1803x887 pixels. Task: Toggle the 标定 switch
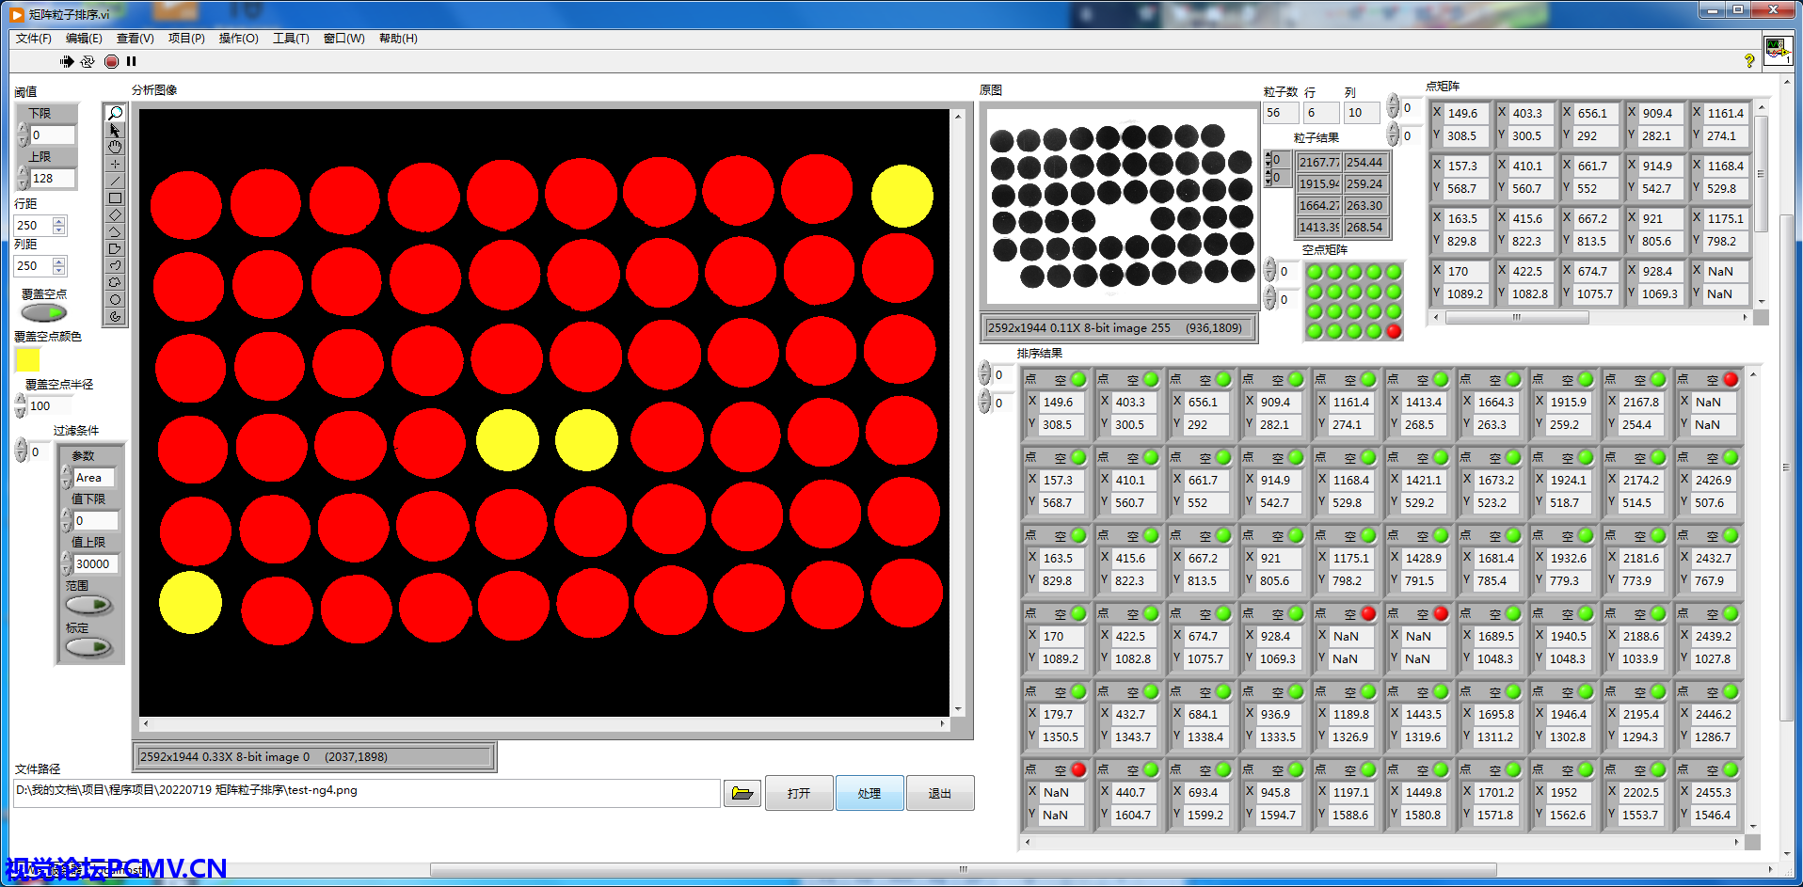pos(88,647)
